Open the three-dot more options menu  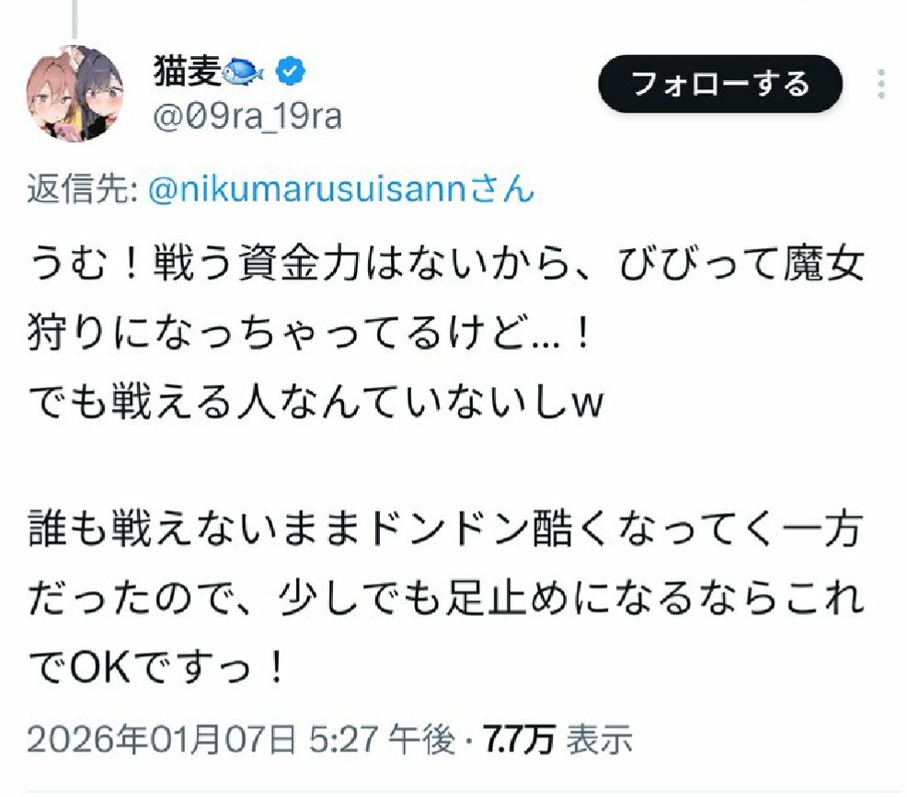880,85
